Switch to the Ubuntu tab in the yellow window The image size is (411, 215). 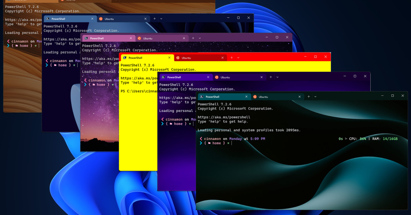pyautogui.click(x=200, y=58)
